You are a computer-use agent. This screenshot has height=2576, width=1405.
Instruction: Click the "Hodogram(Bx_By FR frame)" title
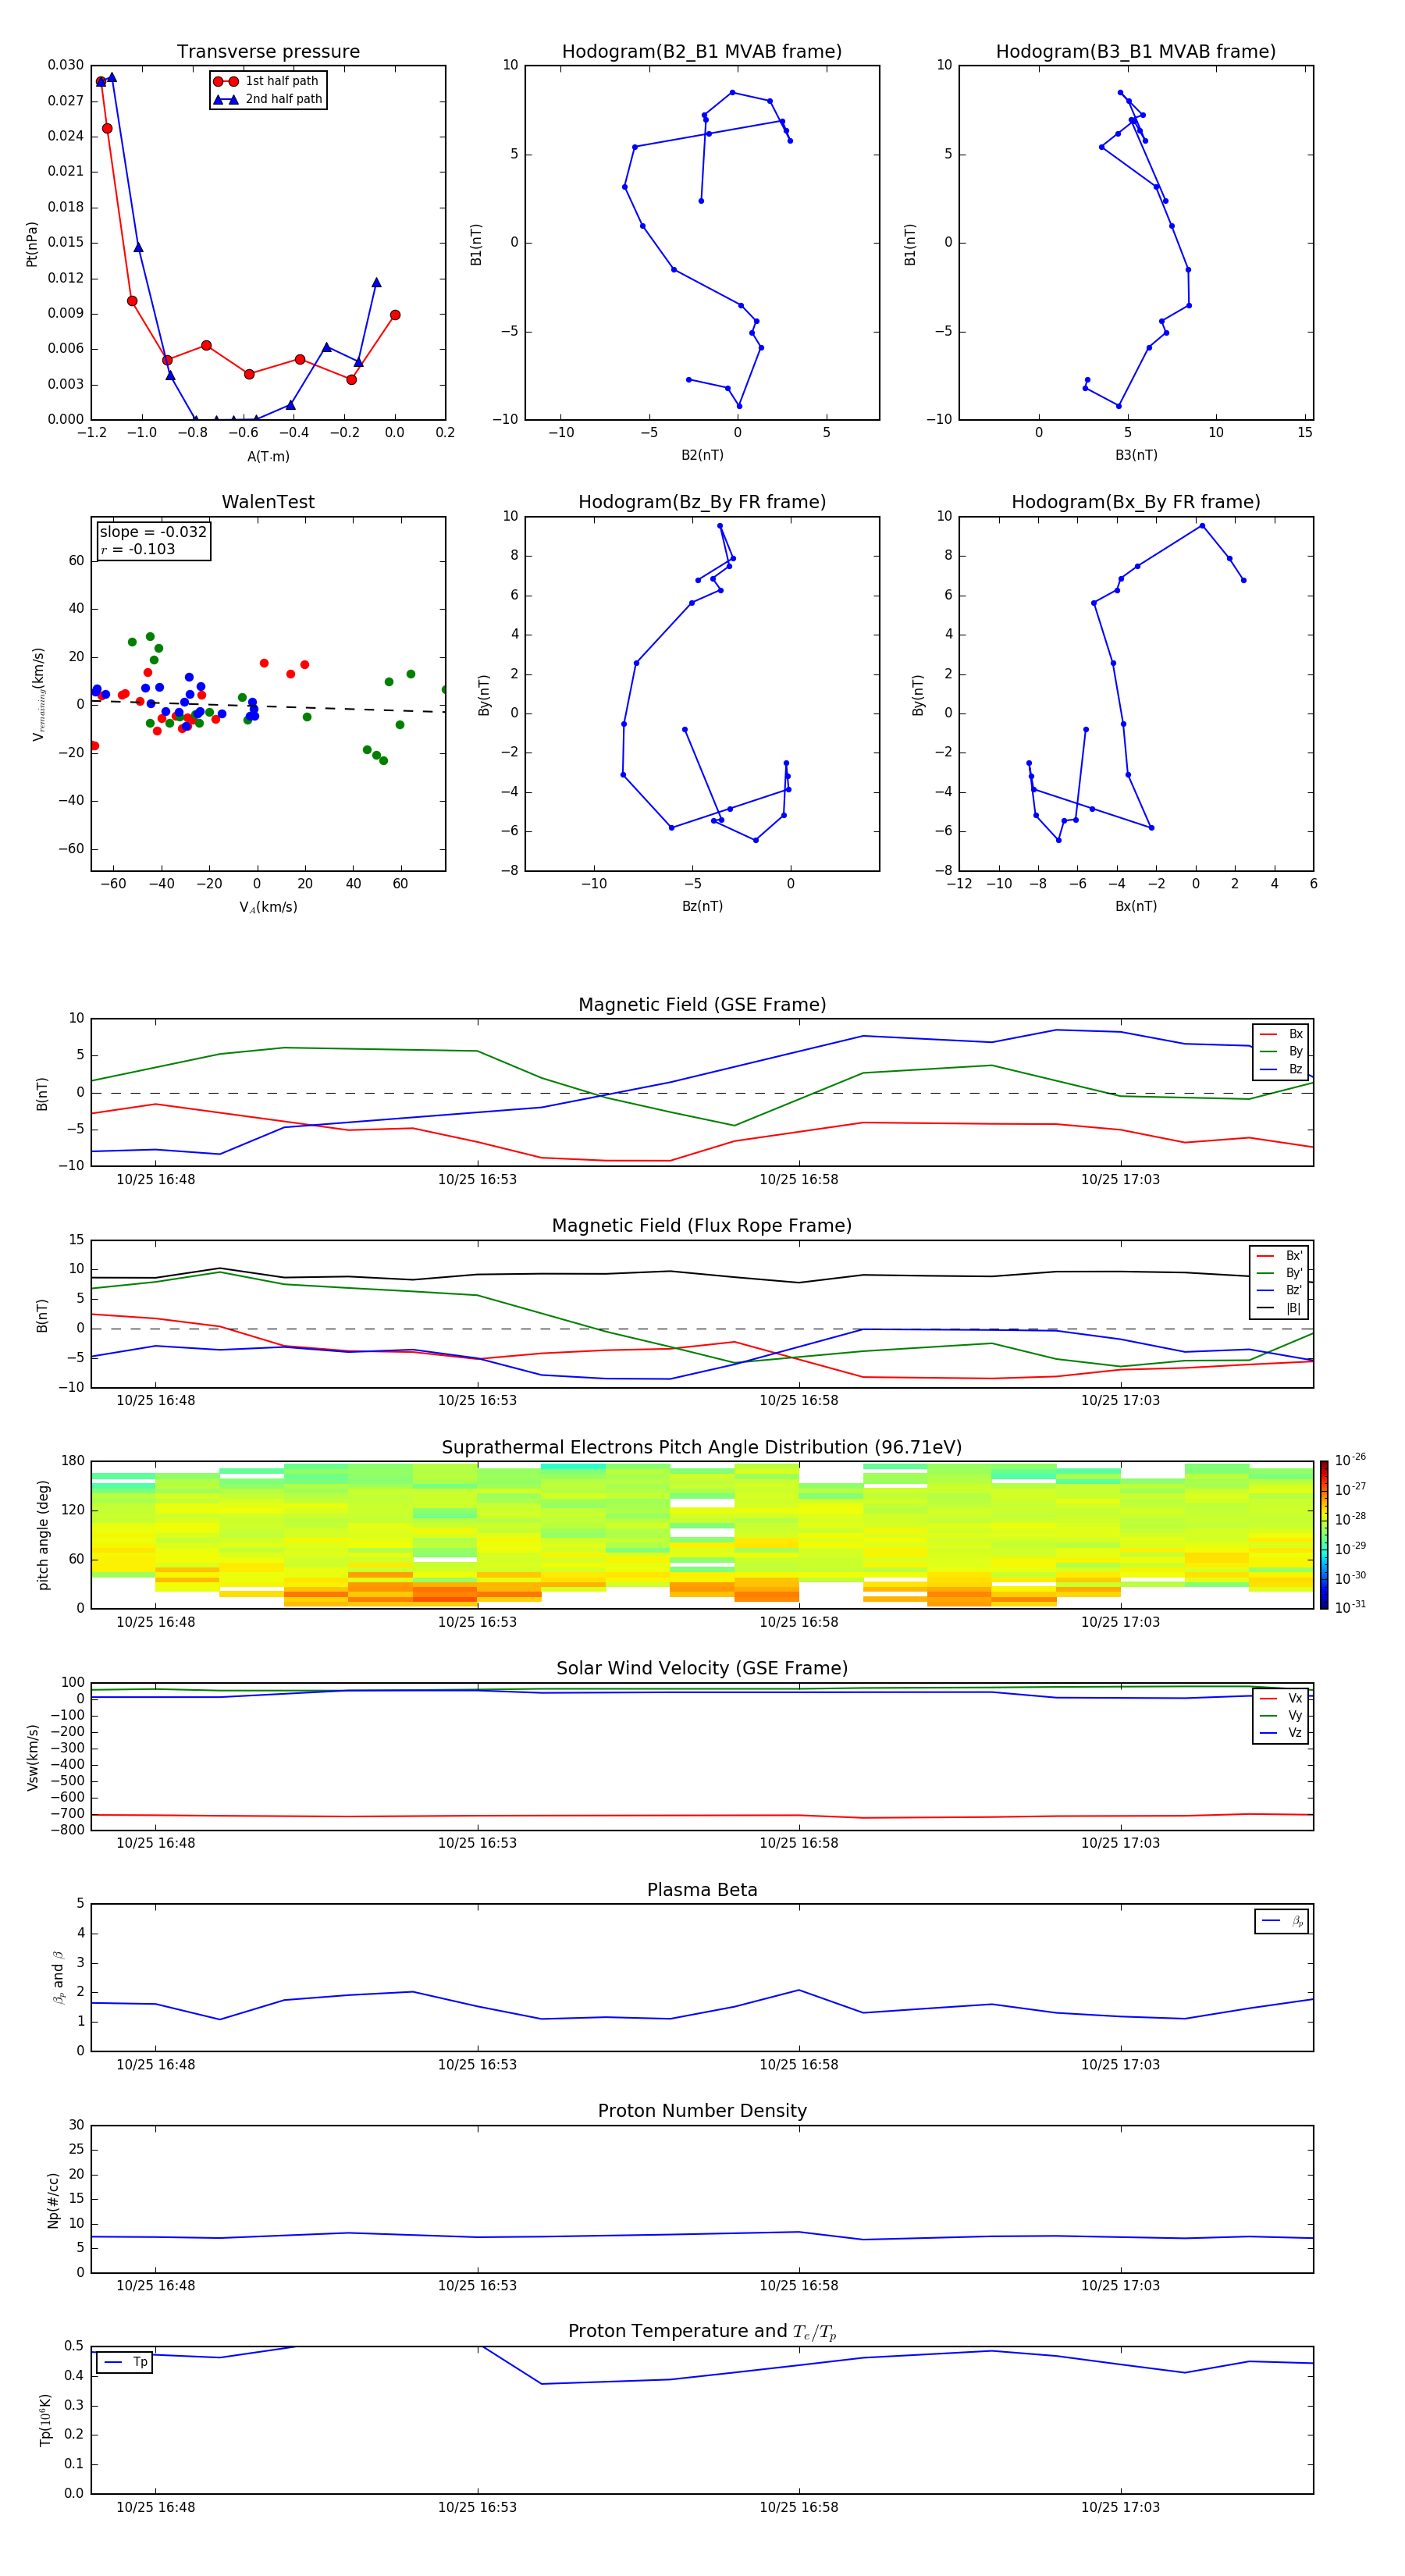tap(1136, 502)
